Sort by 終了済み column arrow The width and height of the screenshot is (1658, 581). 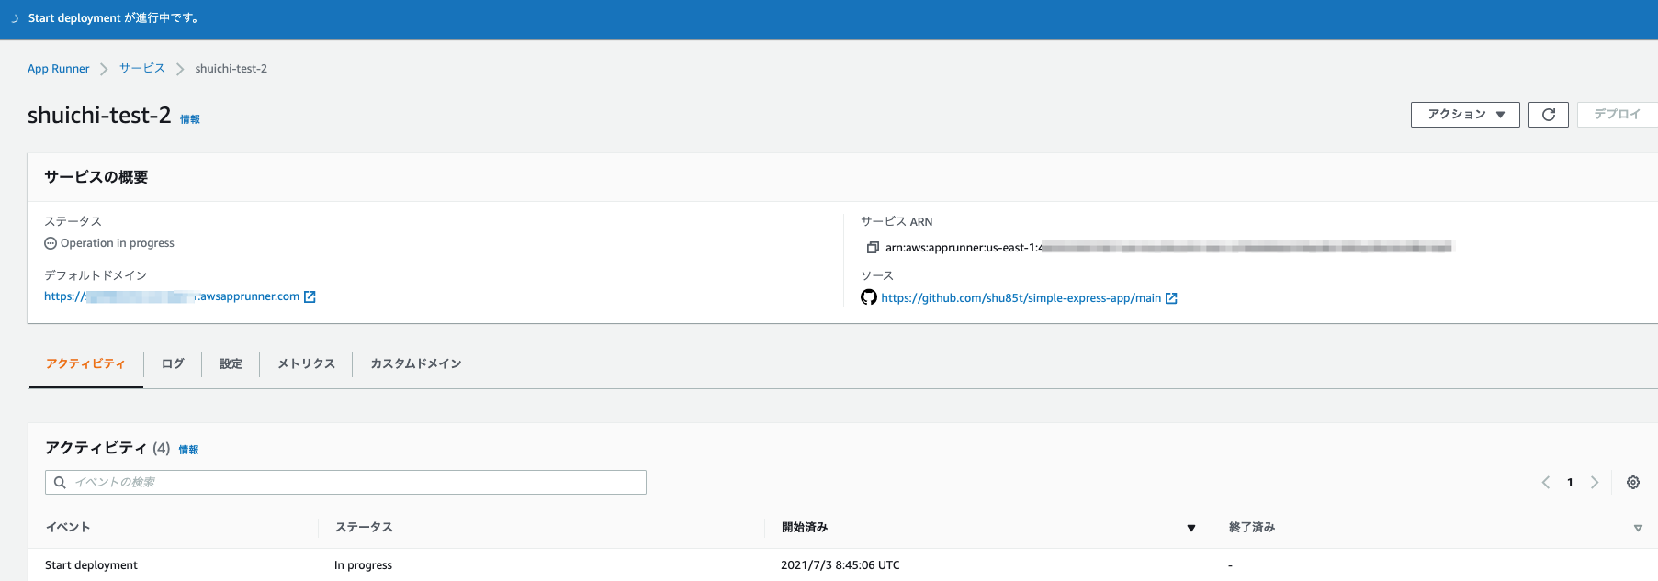pyautogui.click(x=1638, y=528)
